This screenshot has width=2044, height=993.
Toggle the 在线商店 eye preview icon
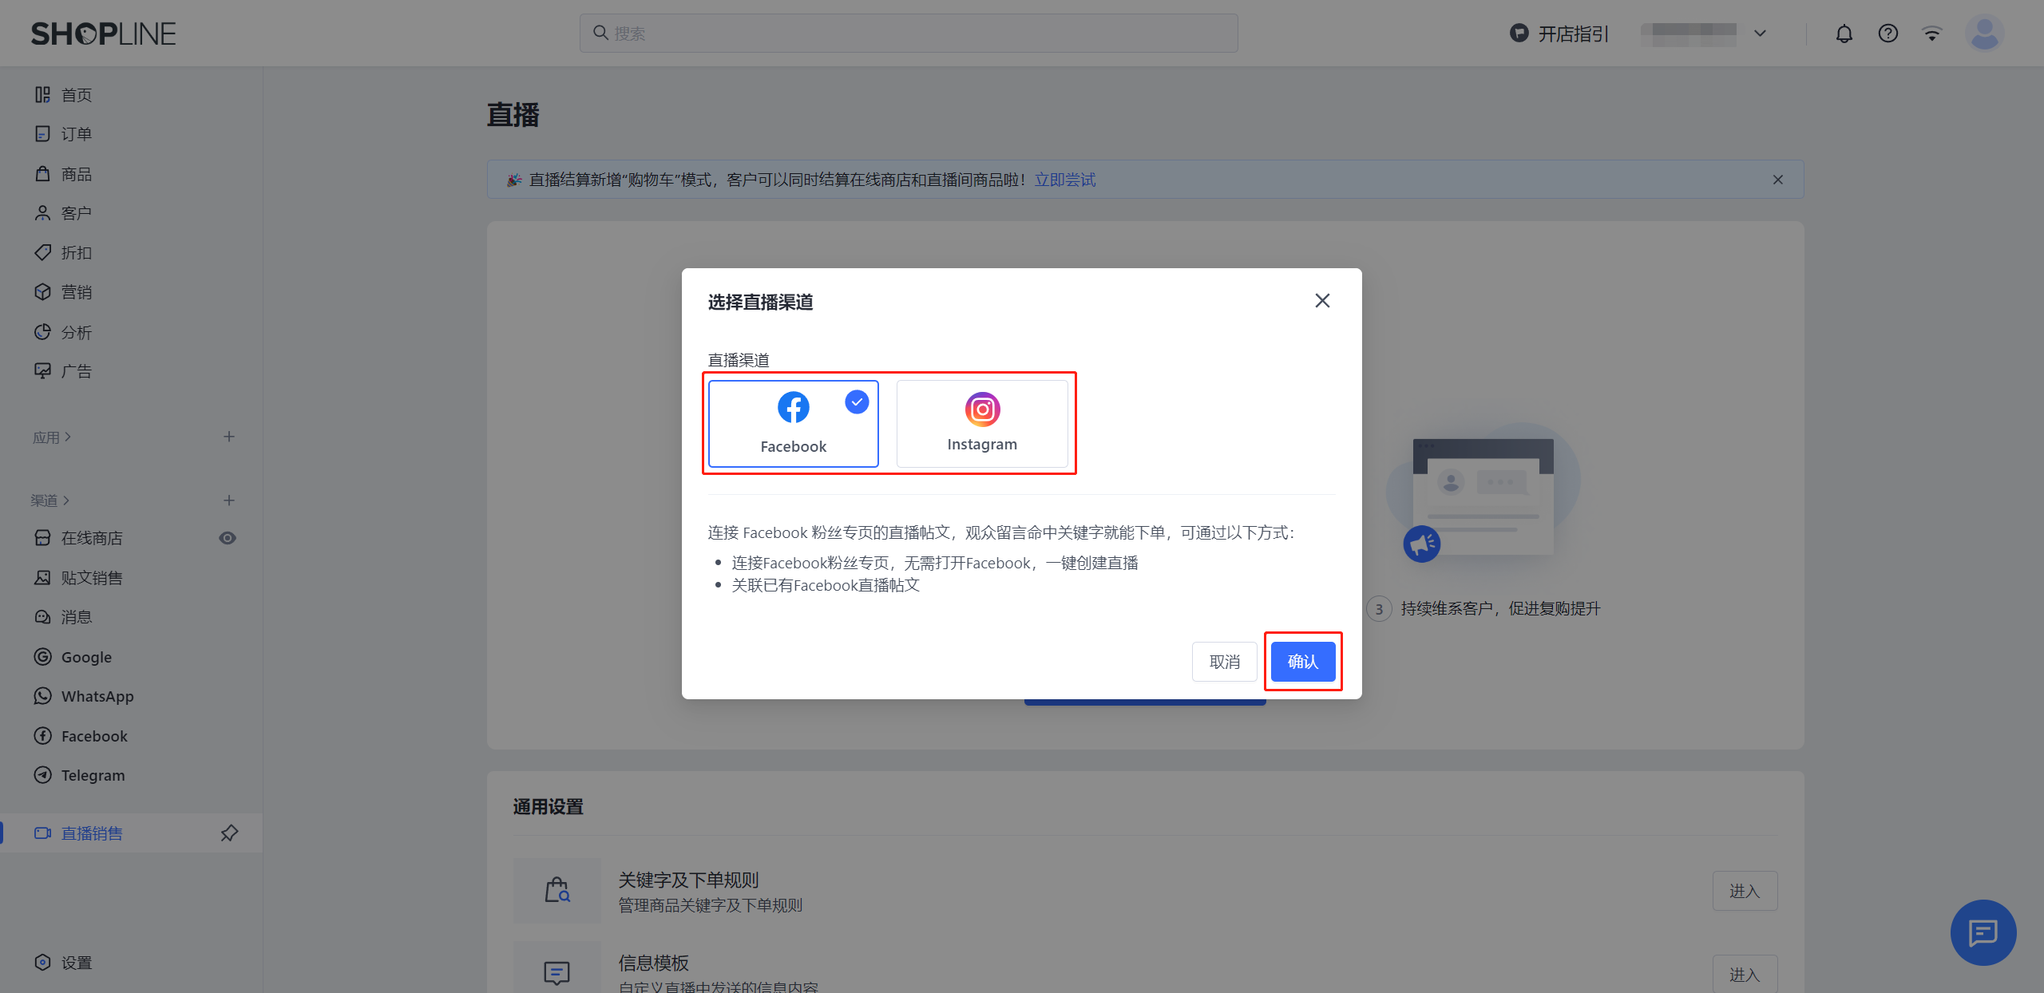click(228, 538)
